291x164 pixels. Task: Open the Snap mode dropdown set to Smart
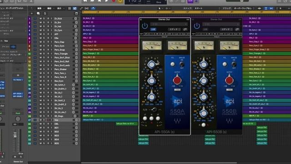click(207, 8)
